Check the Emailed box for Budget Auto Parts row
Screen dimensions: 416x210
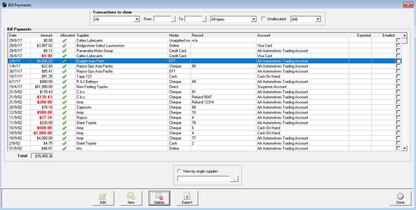point(398,61)
